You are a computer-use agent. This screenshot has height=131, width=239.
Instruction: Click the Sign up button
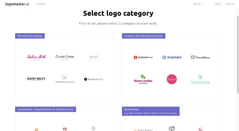pyautogui.click(x=230, y=4)
